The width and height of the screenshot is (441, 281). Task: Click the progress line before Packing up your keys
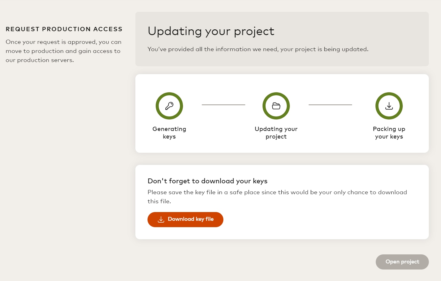(330, 105)
